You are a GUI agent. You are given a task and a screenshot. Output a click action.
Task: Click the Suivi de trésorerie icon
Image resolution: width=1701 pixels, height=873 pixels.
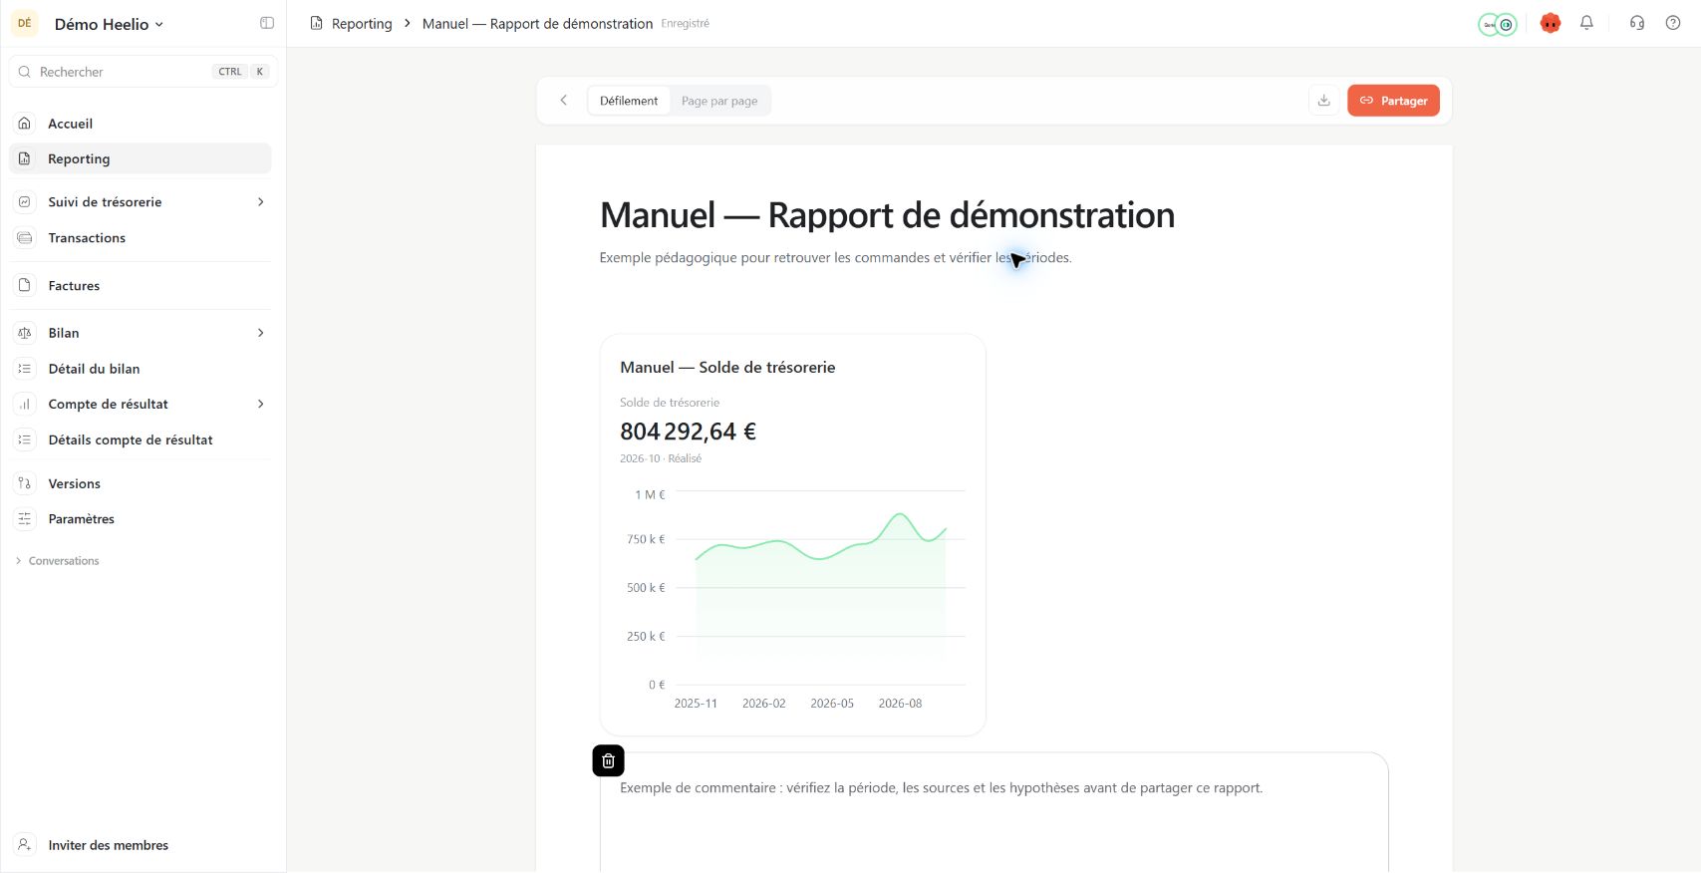(x=25, y=202)
